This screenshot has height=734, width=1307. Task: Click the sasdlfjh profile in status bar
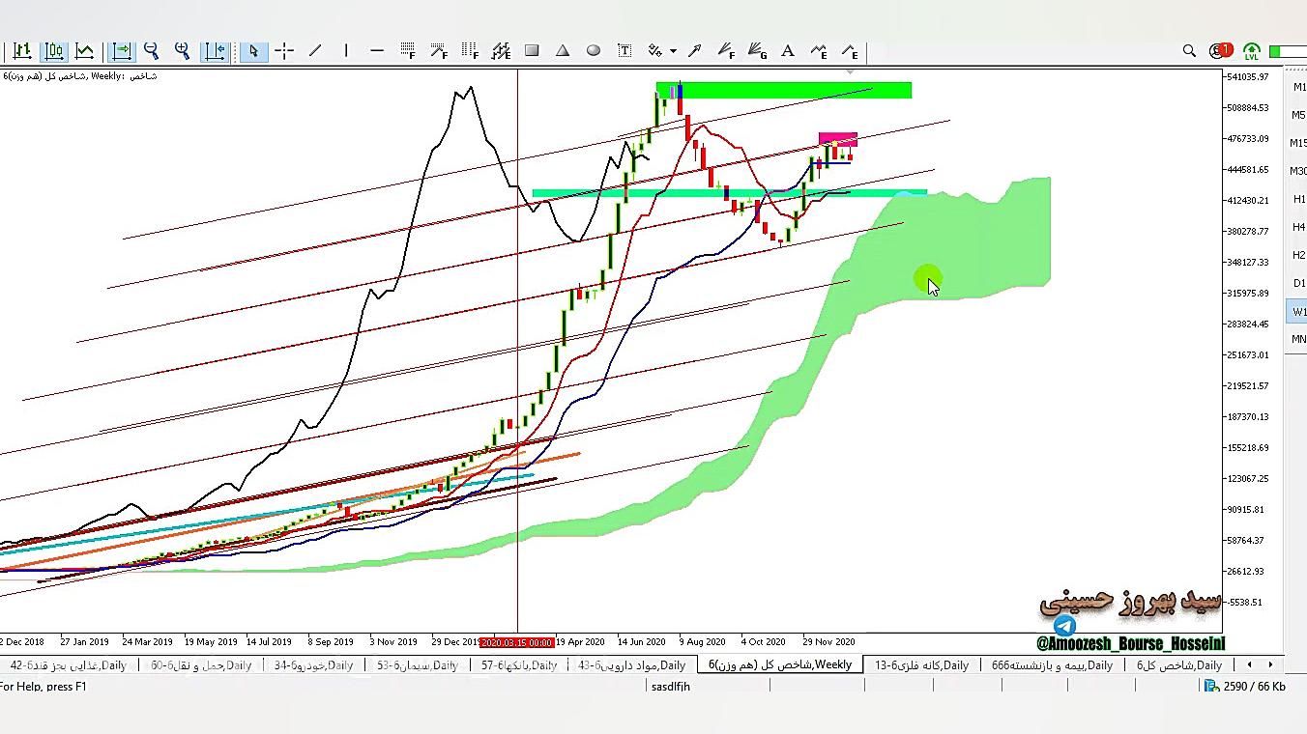tap(671, 687)
